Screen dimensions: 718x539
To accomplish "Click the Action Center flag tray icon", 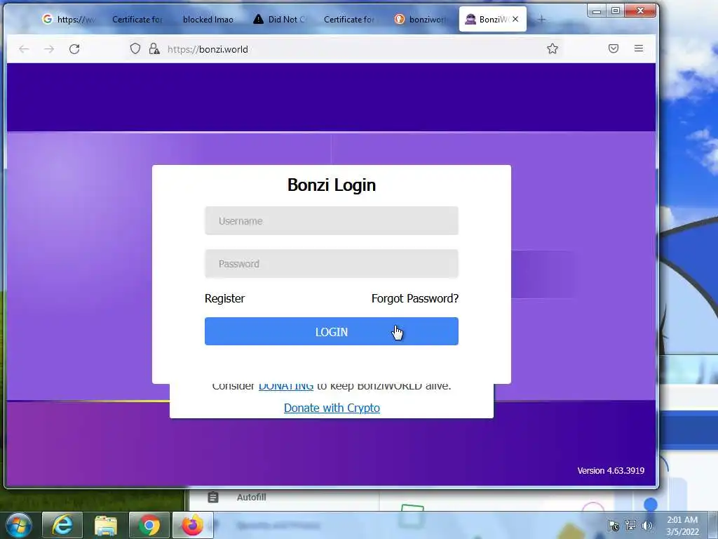I will [614, 525].
